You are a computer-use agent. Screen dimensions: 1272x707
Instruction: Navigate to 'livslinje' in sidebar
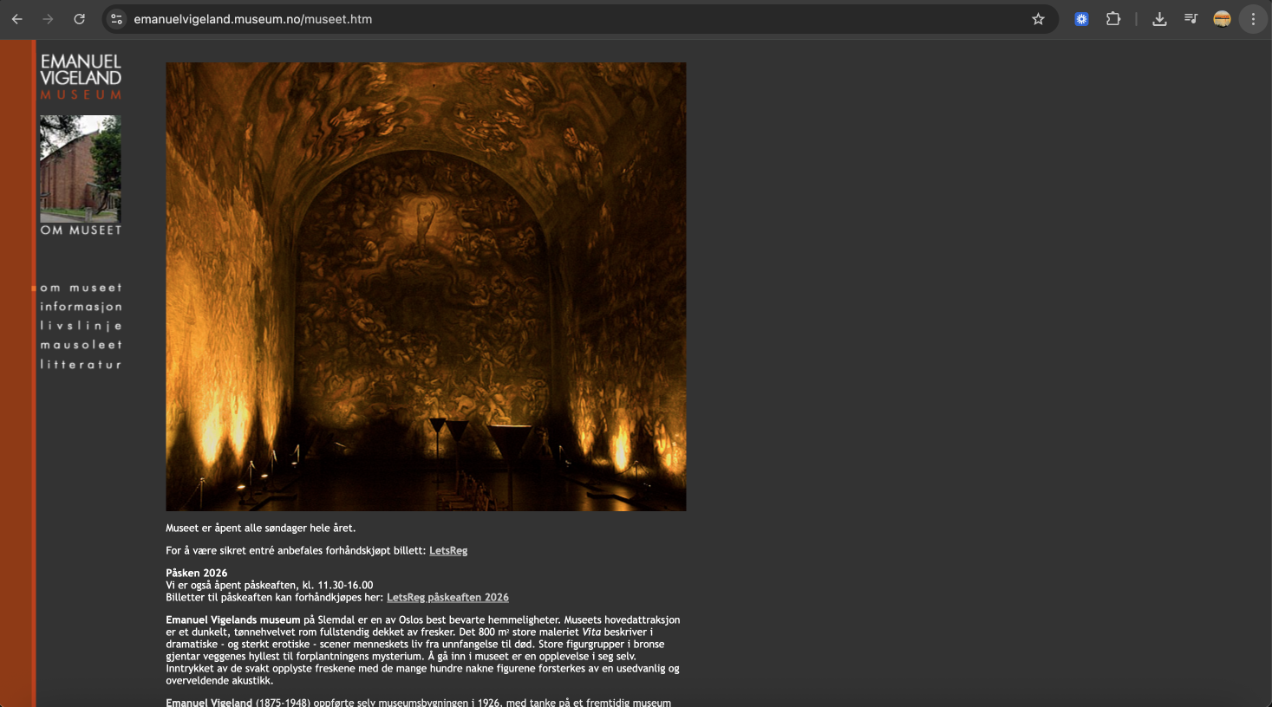point(81,326)
